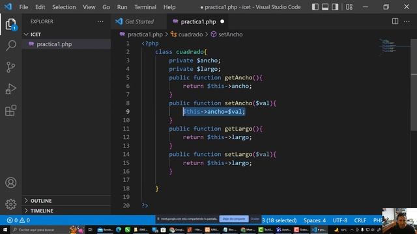Click Customize Layout icon in title bar
Image resolution: width=417 pixels, height=234 pixels.
(349, 7)
